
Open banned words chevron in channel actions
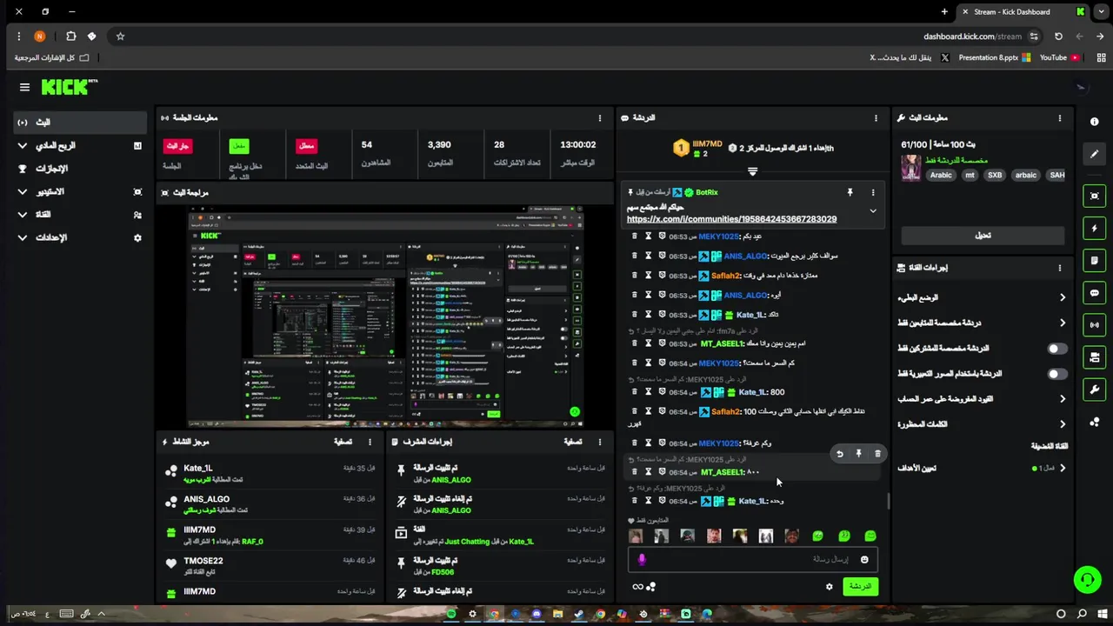(x=1062, y=424)
